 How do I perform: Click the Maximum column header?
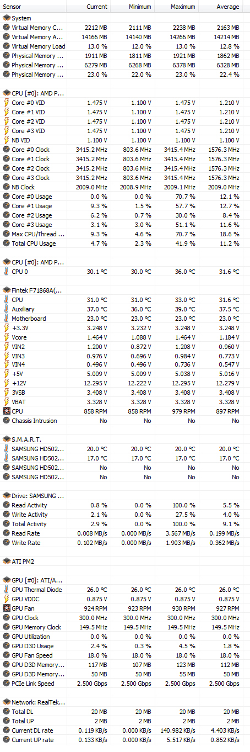pos(183,7)
